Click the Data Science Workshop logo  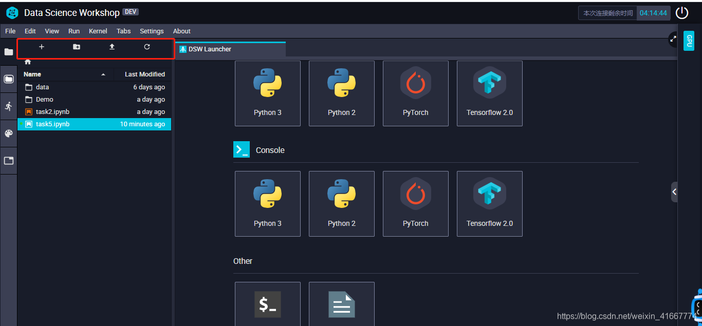(x=12, y=13)
